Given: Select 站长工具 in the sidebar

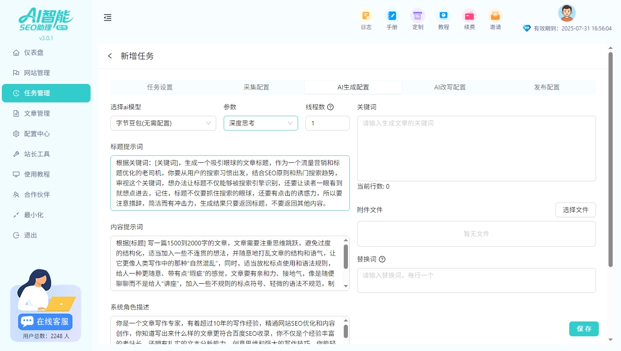Looking at the screenshot, I should (37, 154).
